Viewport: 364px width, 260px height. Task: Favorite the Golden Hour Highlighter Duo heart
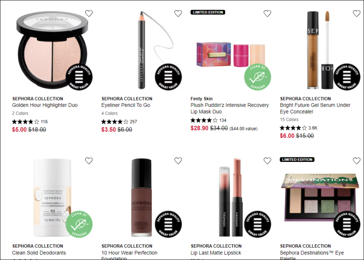pos(89,13)
